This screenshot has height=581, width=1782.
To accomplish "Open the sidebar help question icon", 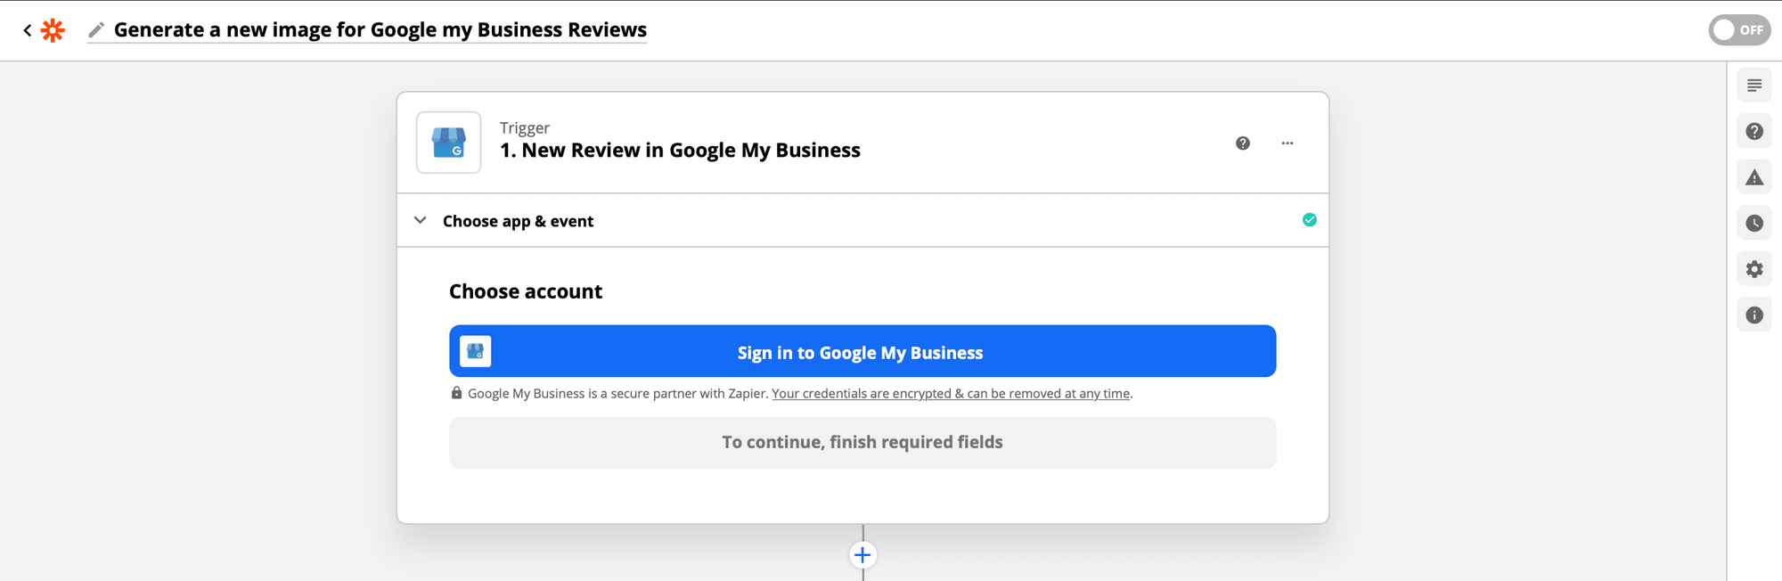I will (1754, 131).
